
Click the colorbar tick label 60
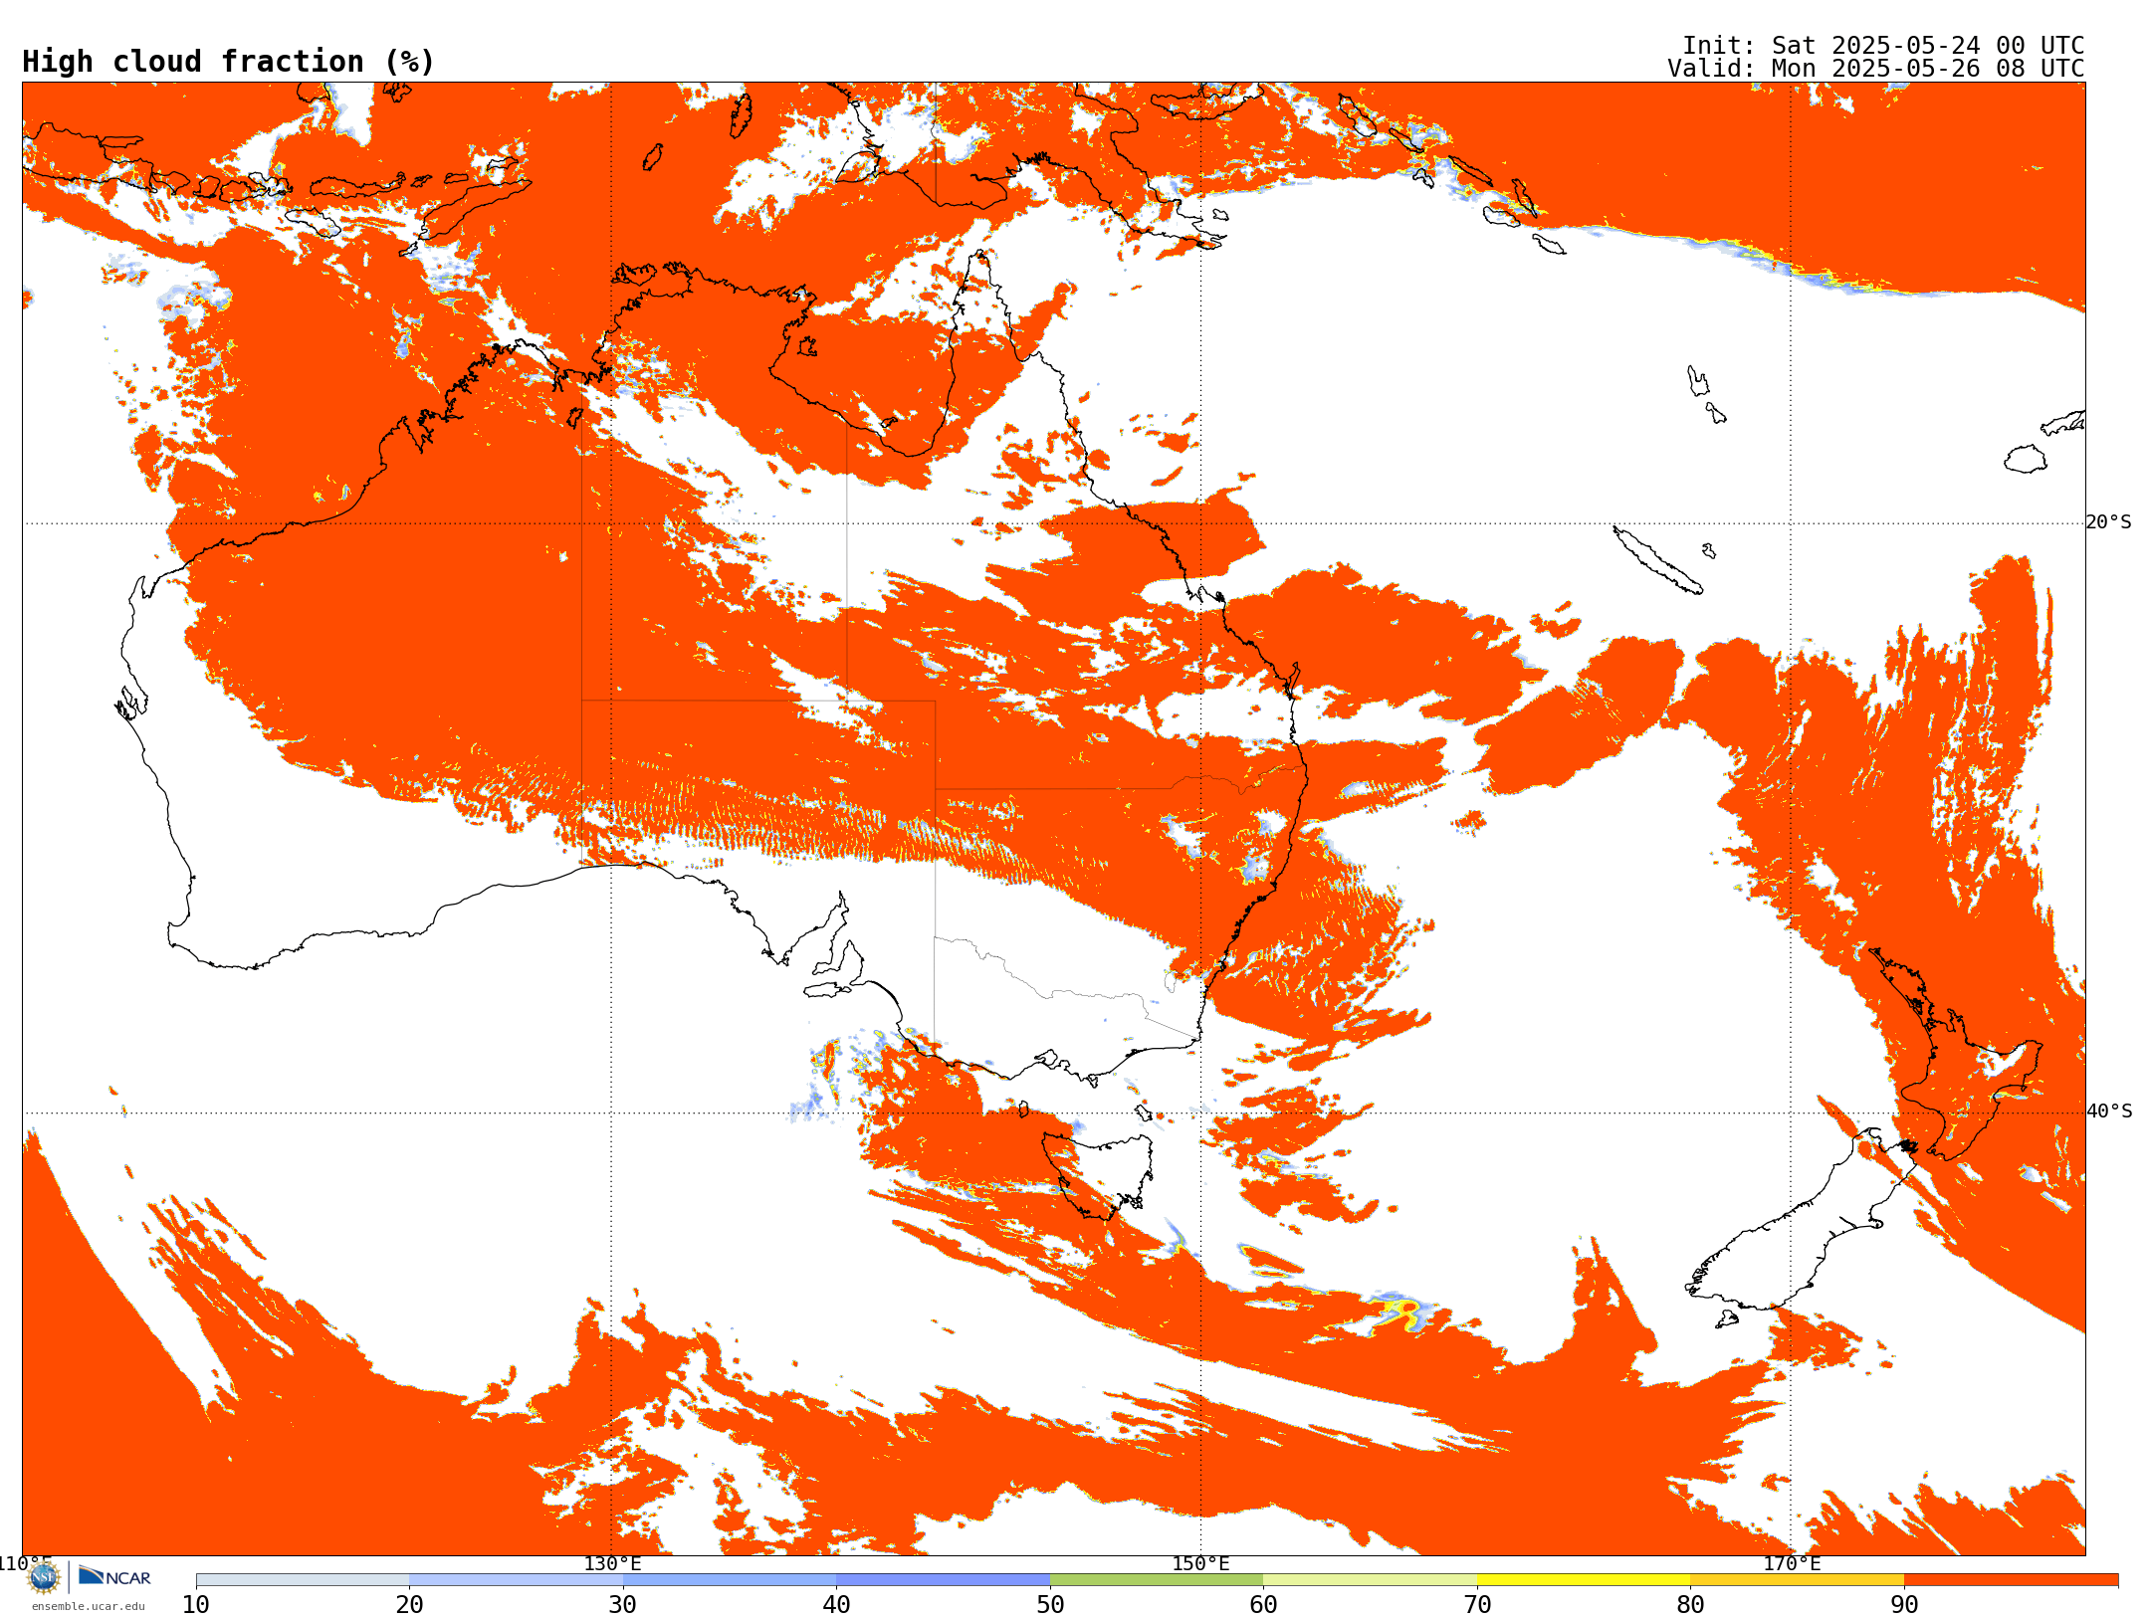pyautogui.click(x=1263, y=1605)
